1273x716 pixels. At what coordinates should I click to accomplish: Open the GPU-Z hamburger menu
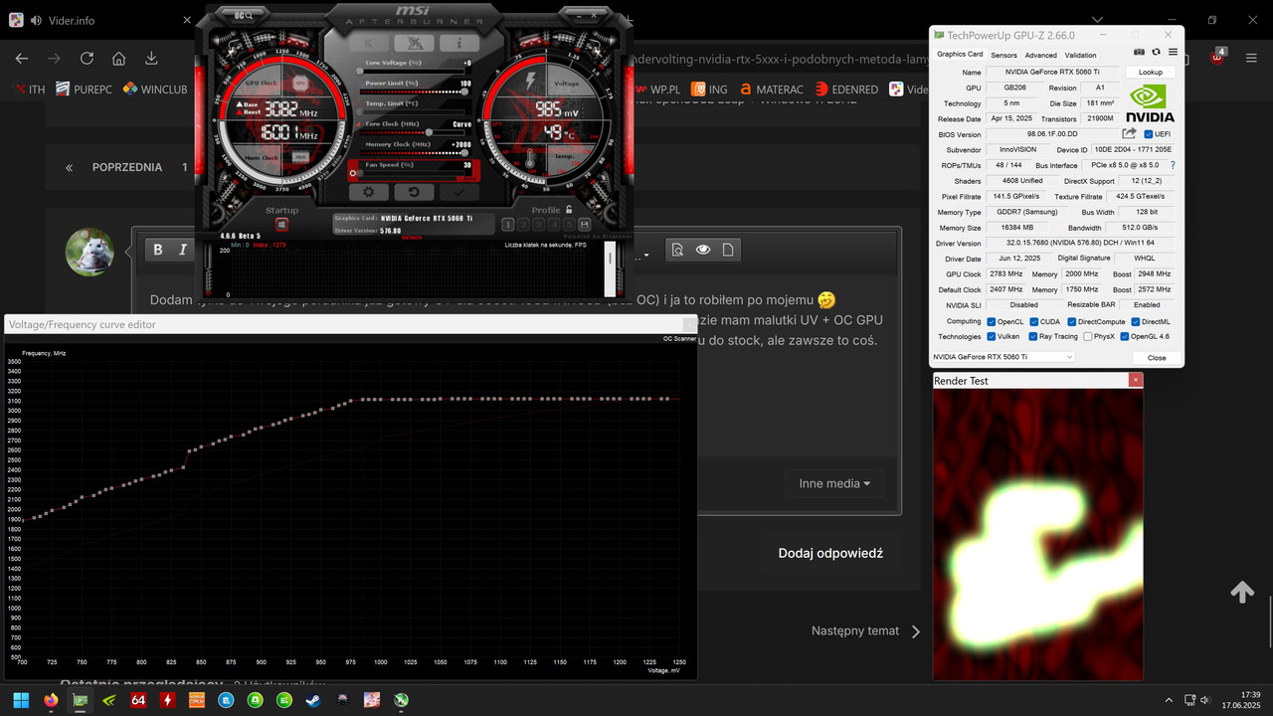(1173, 52)
